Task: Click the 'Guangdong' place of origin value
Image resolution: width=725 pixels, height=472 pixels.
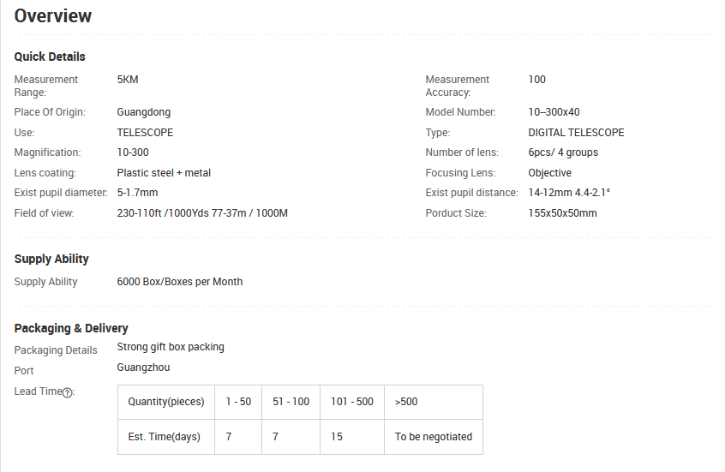Action: pyautogui.click(x=144, y=112)
